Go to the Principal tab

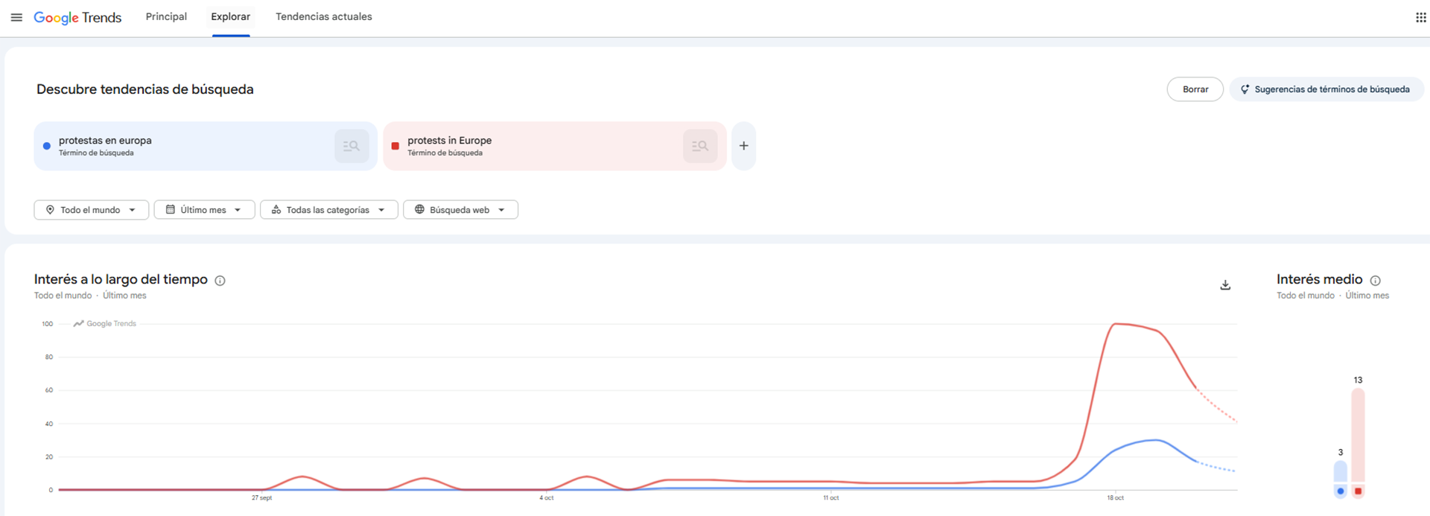click(166, 17)
